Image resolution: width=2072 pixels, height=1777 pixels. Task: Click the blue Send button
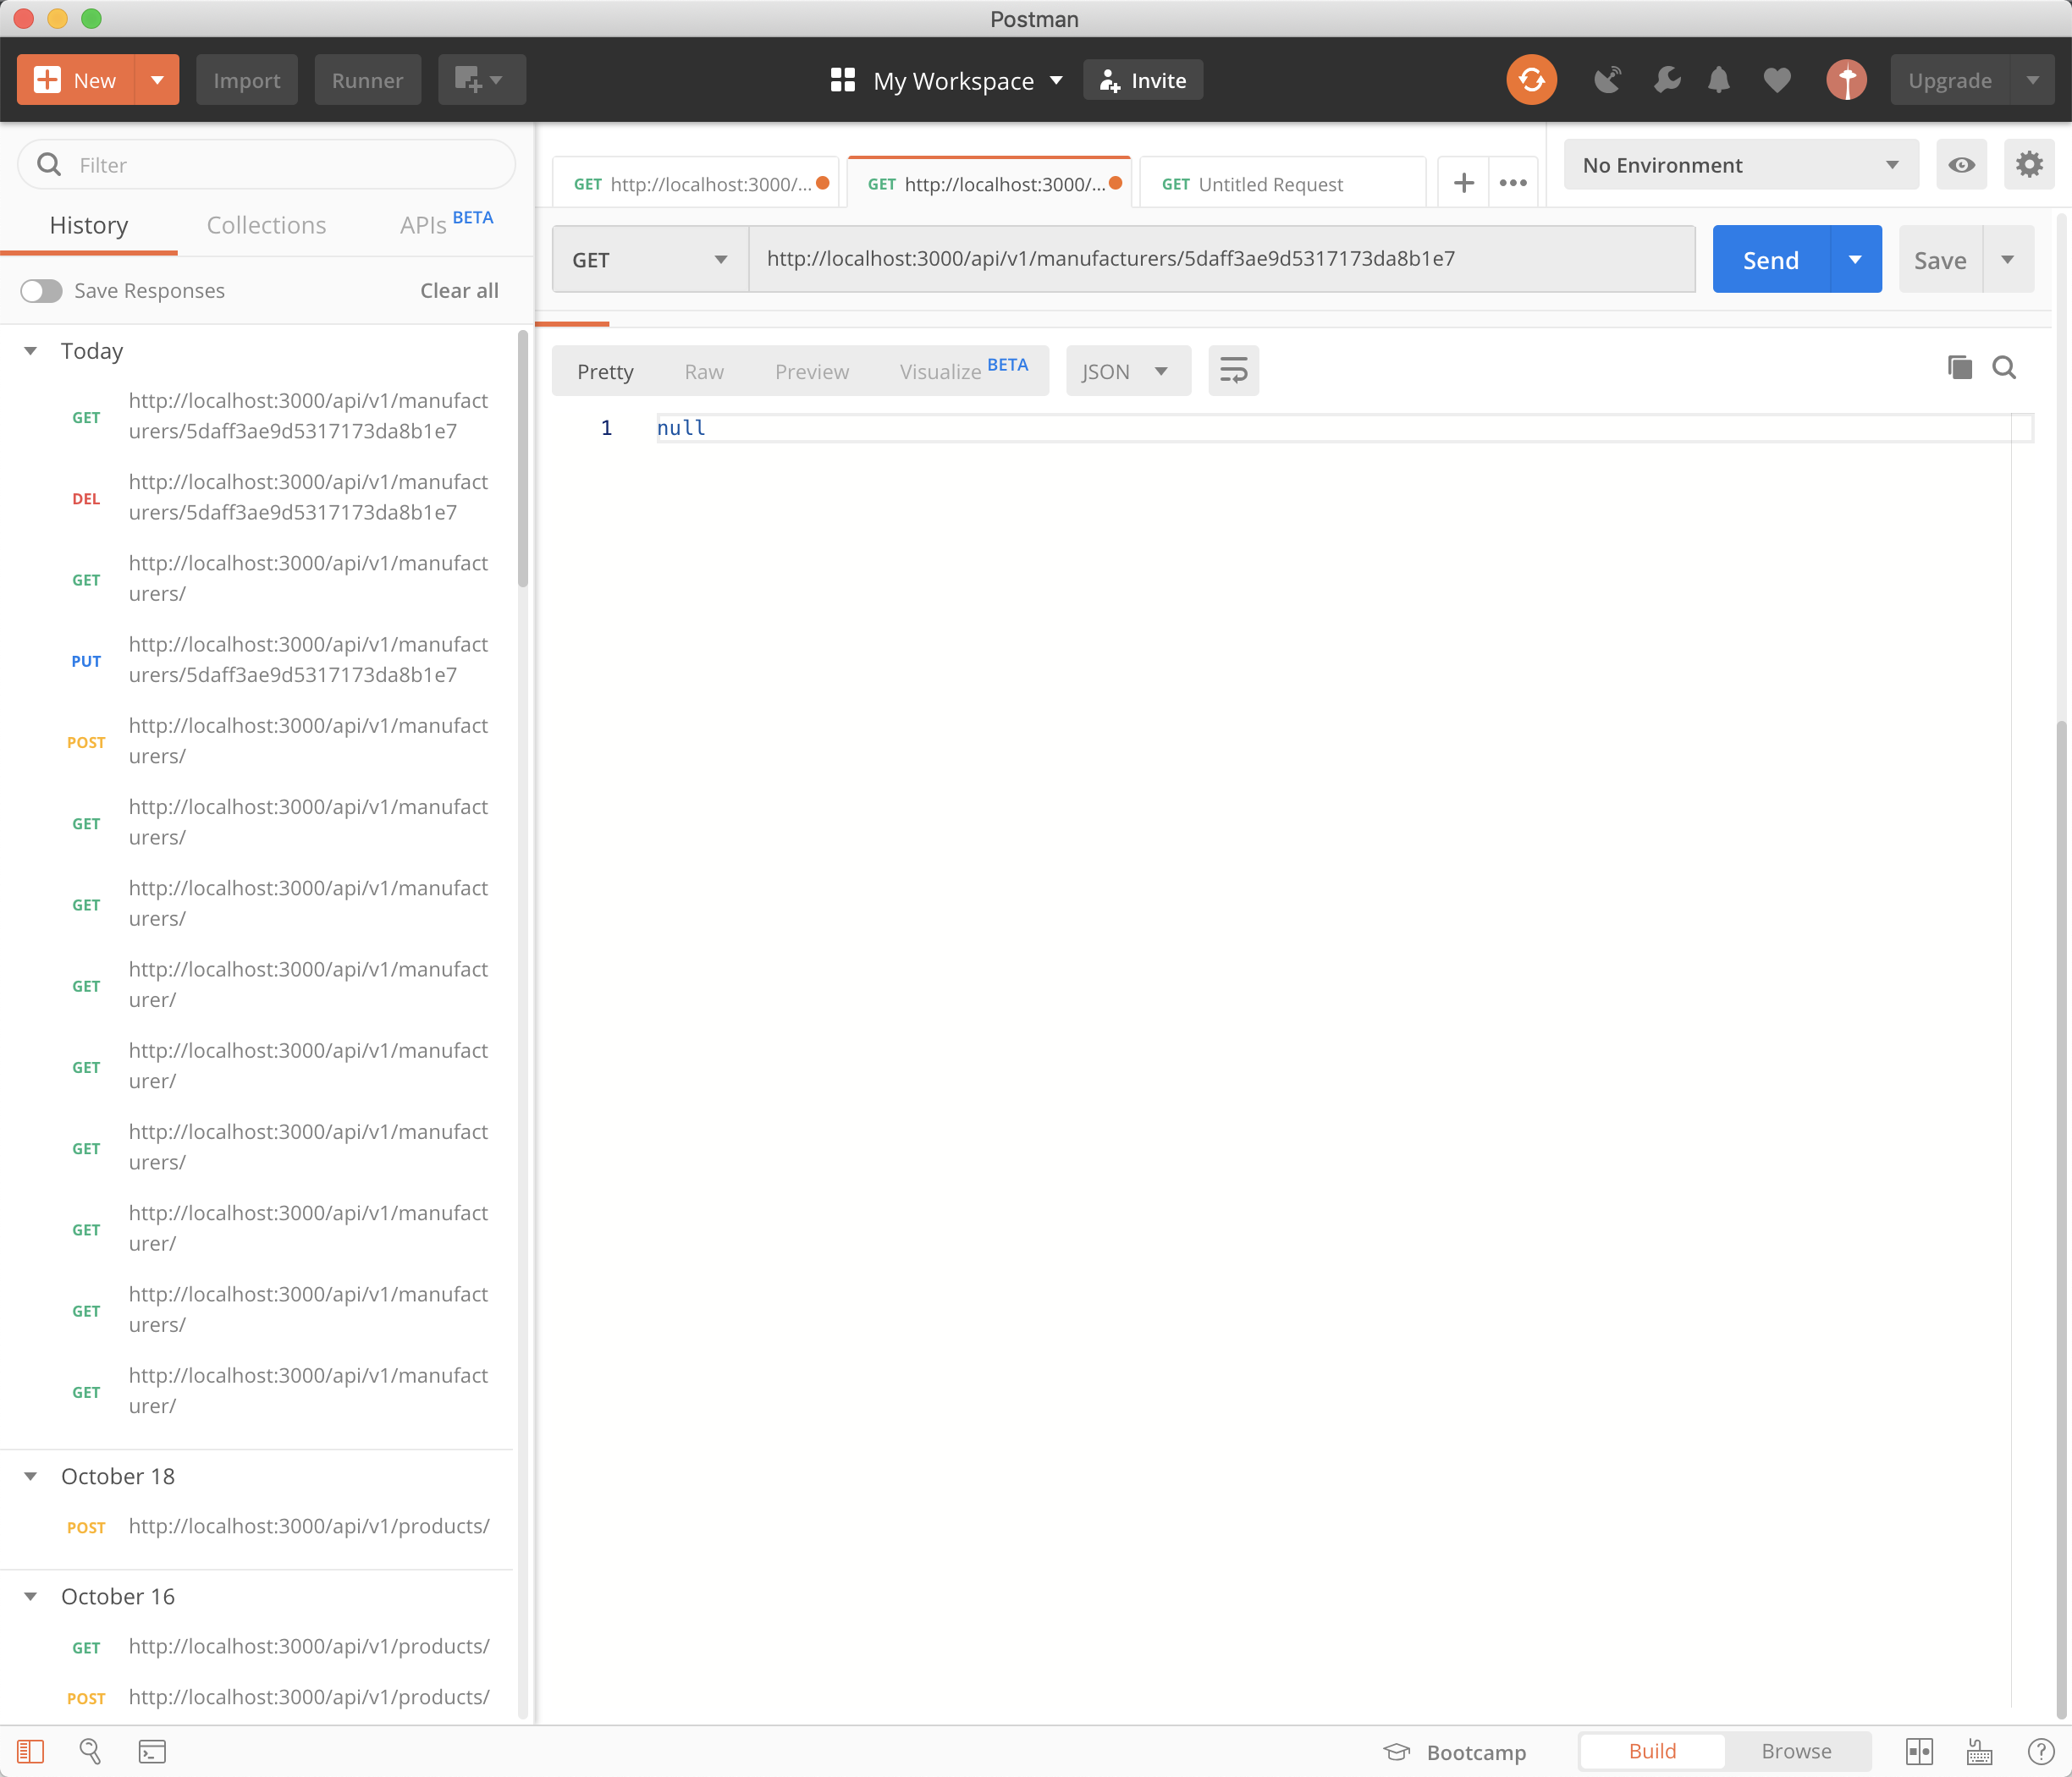pyautogui.click(x=1770, y=260)
